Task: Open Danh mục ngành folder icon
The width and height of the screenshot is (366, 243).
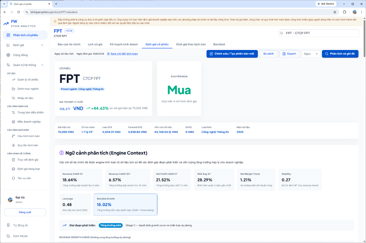Action: (13, 89)
